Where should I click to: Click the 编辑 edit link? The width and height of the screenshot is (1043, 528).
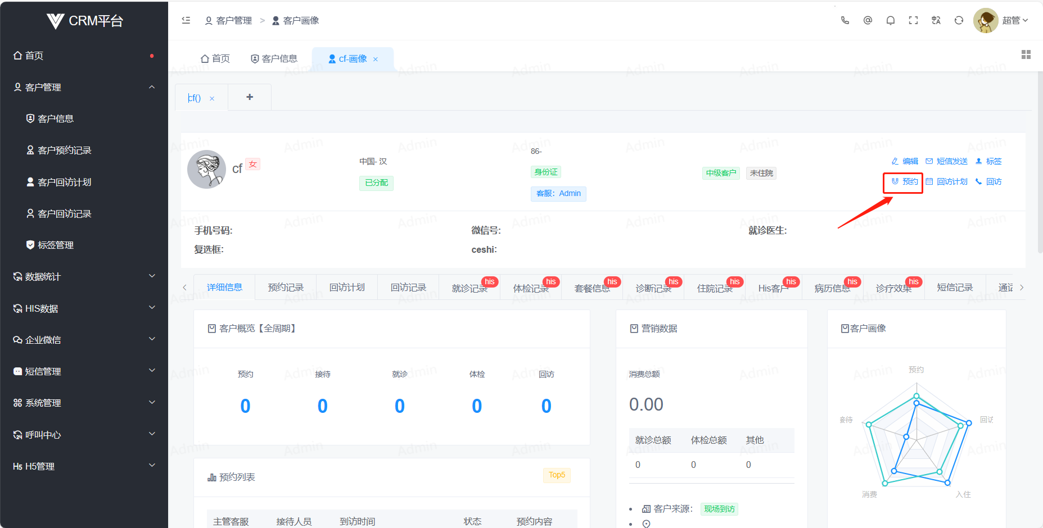click(905, 161)
